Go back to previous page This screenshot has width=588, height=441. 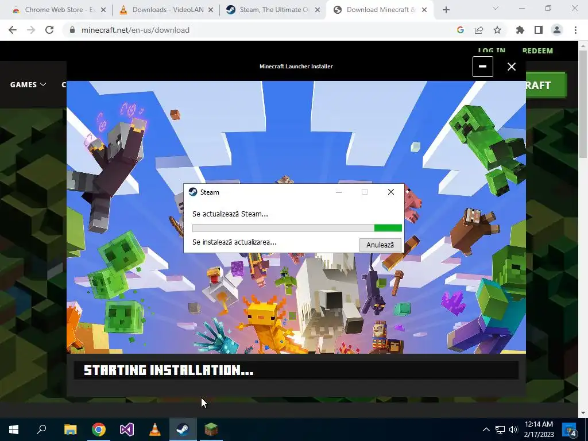click(x=13, y=30)
